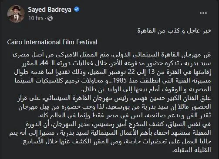Click the globe public-audience icon
This screenshot has width=219, height=159.
point(50,18)
